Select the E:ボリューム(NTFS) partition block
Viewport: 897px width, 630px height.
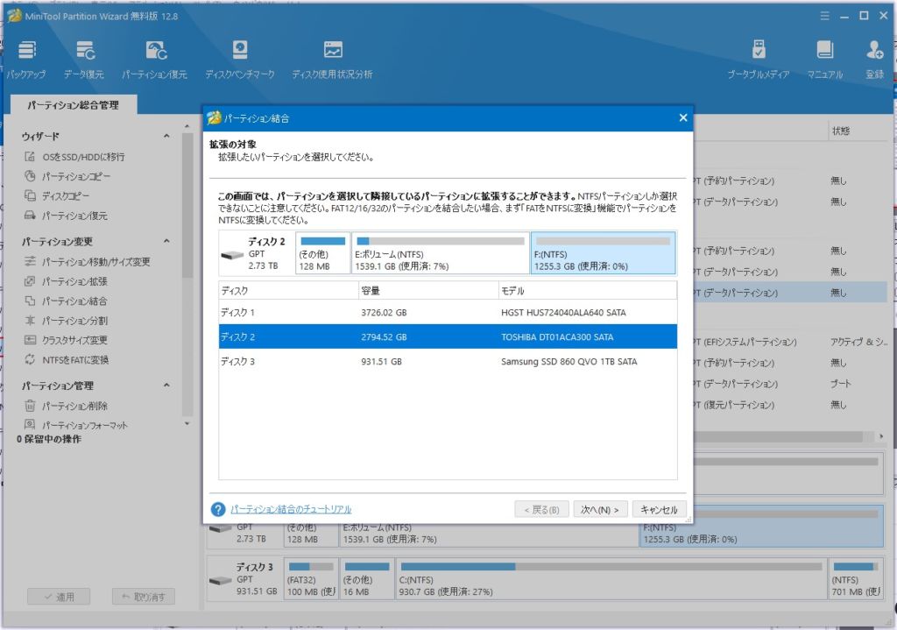pyautogui.click(x=440, y=253)
